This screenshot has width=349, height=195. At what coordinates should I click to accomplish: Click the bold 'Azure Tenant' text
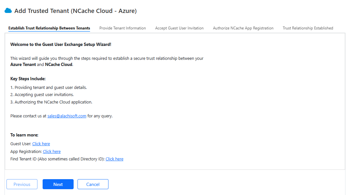pyautogui.click(x=23, y=64)
